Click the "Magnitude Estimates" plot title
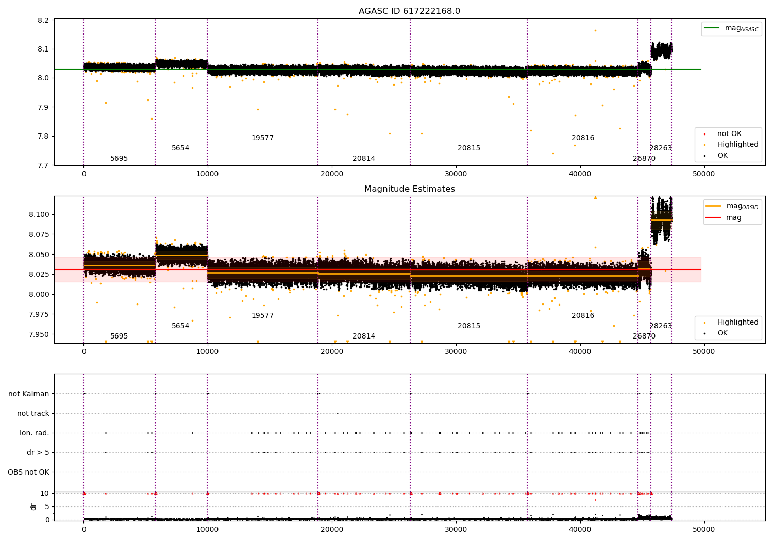This screenshot has width=773, height=541. [x=409, y=189]
